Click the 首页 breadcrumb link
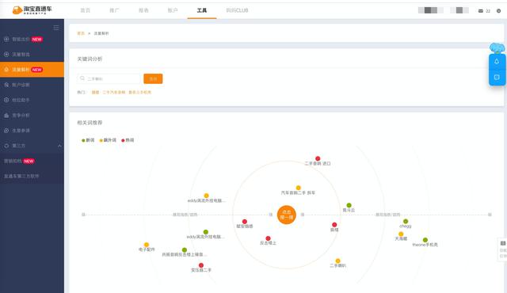Image resolution: width=507 pixels, height=293 pixels. pyautogui.click(x=81, y=33)
